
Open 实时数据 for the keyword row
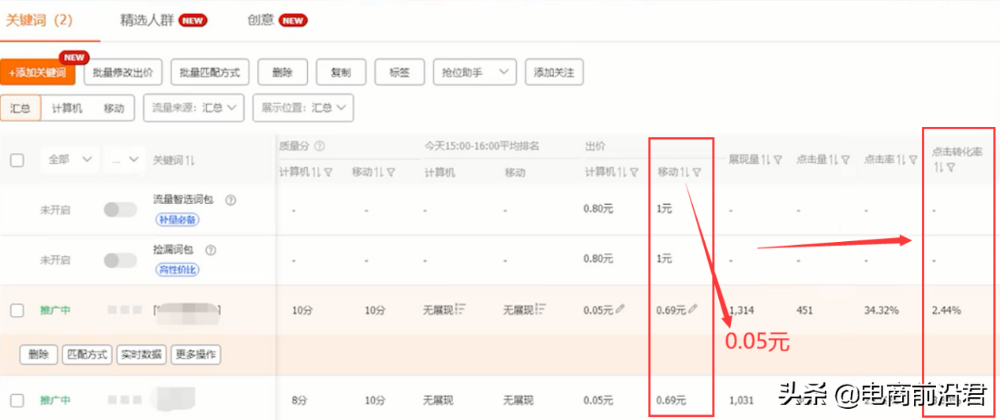click(x=140, y=355)
